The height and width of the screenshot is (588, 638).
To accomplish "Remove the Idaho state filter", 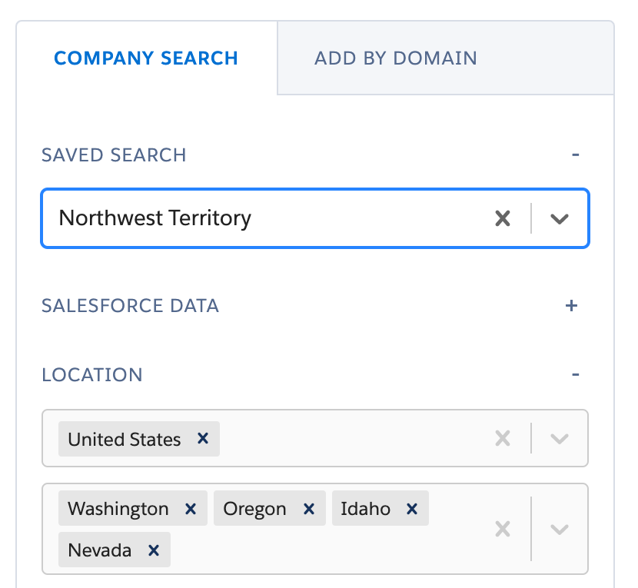I will click(412, 508).
